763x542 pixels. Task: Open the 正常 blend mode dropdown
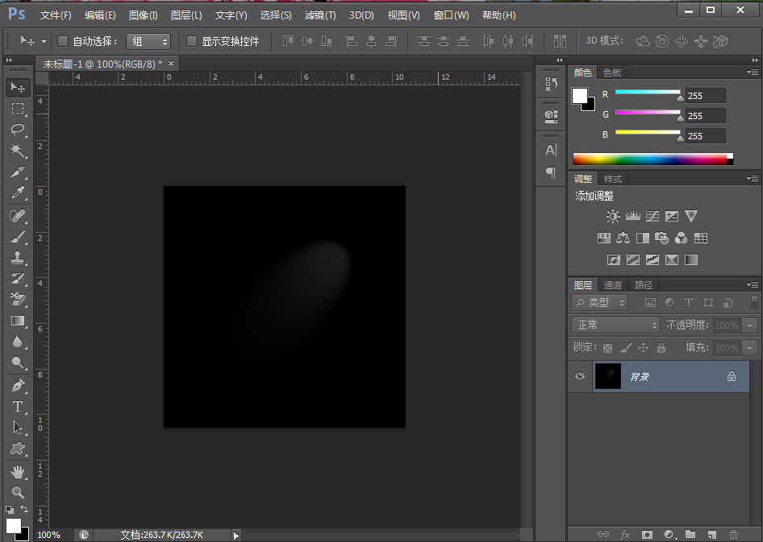(x=615, y=325)
